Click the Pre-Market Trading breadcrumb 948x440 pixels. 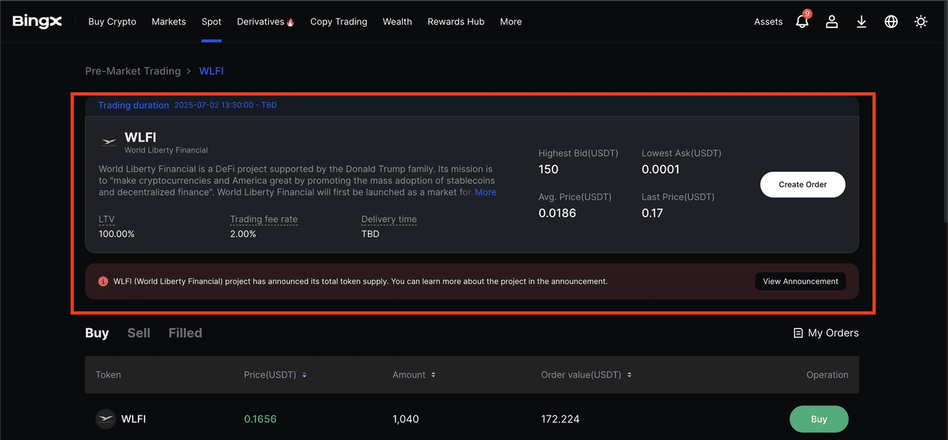tap(133, 71)
